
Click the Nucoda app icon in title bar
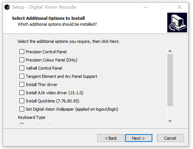(x=7, y=7)
